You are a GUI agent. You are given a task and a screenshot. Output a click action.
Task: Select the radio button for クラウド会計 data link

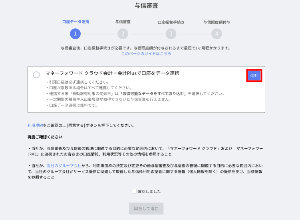click(36, 75)
